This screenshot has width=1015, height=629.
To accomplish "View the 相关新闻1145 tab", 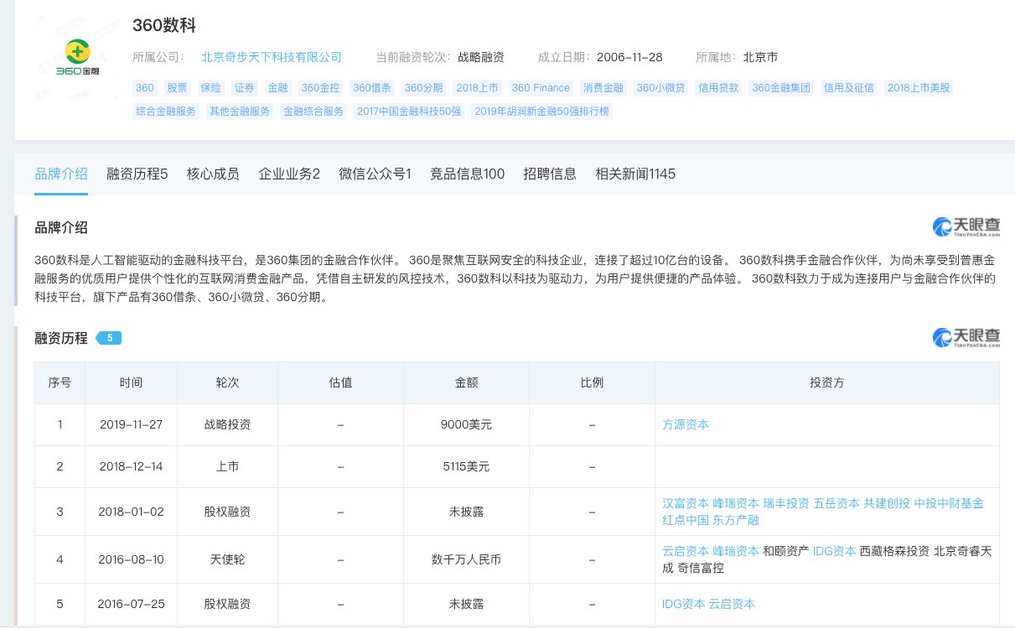I will [x=635, y=174].
